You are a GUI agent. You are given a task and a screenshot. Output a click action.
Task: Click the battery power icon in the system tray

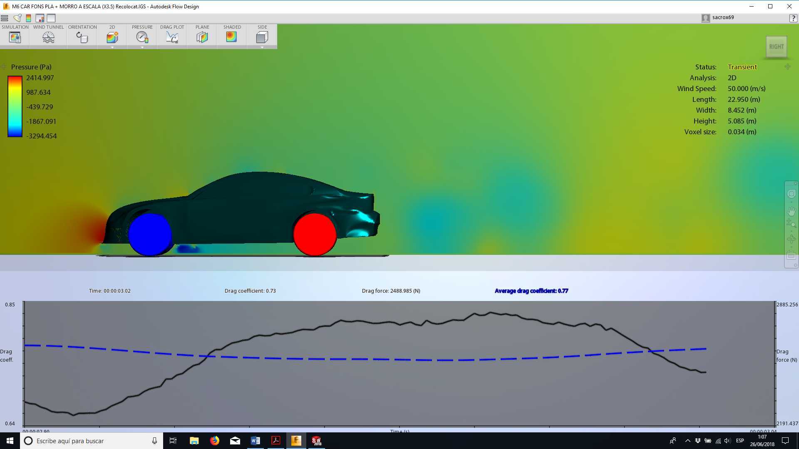pyautogui.click(x=708, y=441)
